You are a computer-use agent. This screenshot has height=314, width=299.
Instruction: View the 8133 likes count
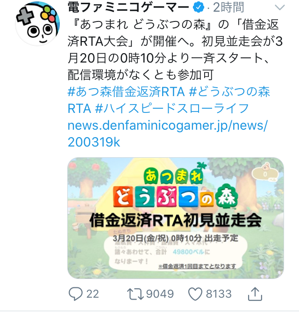tap(219, 294)
